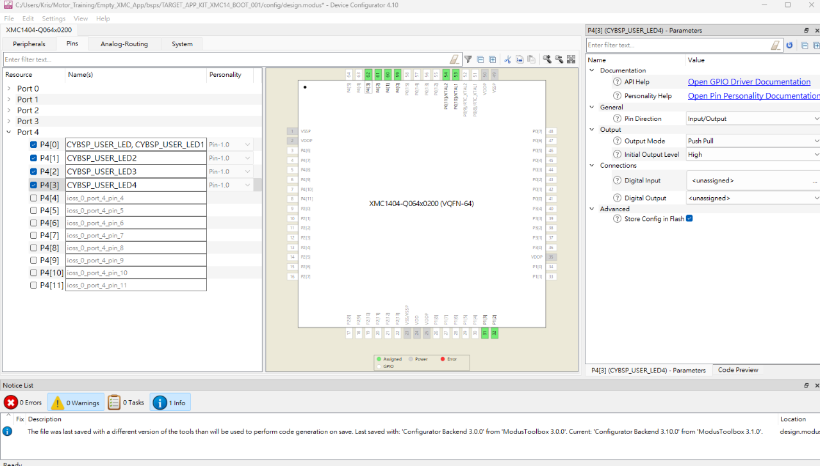Open GPIO Driver Documentation link
The width and height of the screenshot is (820, 466).
749,82
